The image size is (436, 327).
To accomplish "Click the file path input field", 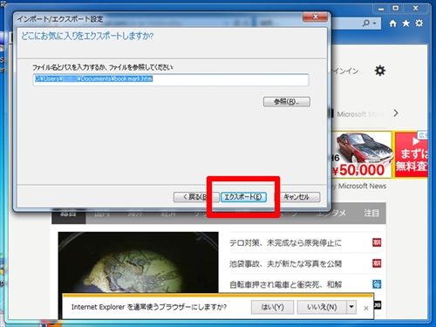I will coord(171,79).
